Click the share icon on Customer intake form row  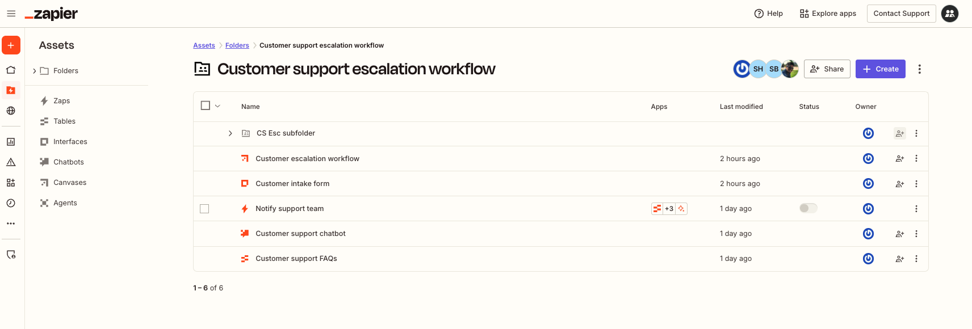click(x=899, y=184)
